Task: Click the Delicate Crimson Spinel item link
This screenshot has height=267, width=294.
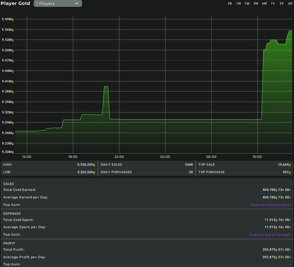Action: point(270,205)
